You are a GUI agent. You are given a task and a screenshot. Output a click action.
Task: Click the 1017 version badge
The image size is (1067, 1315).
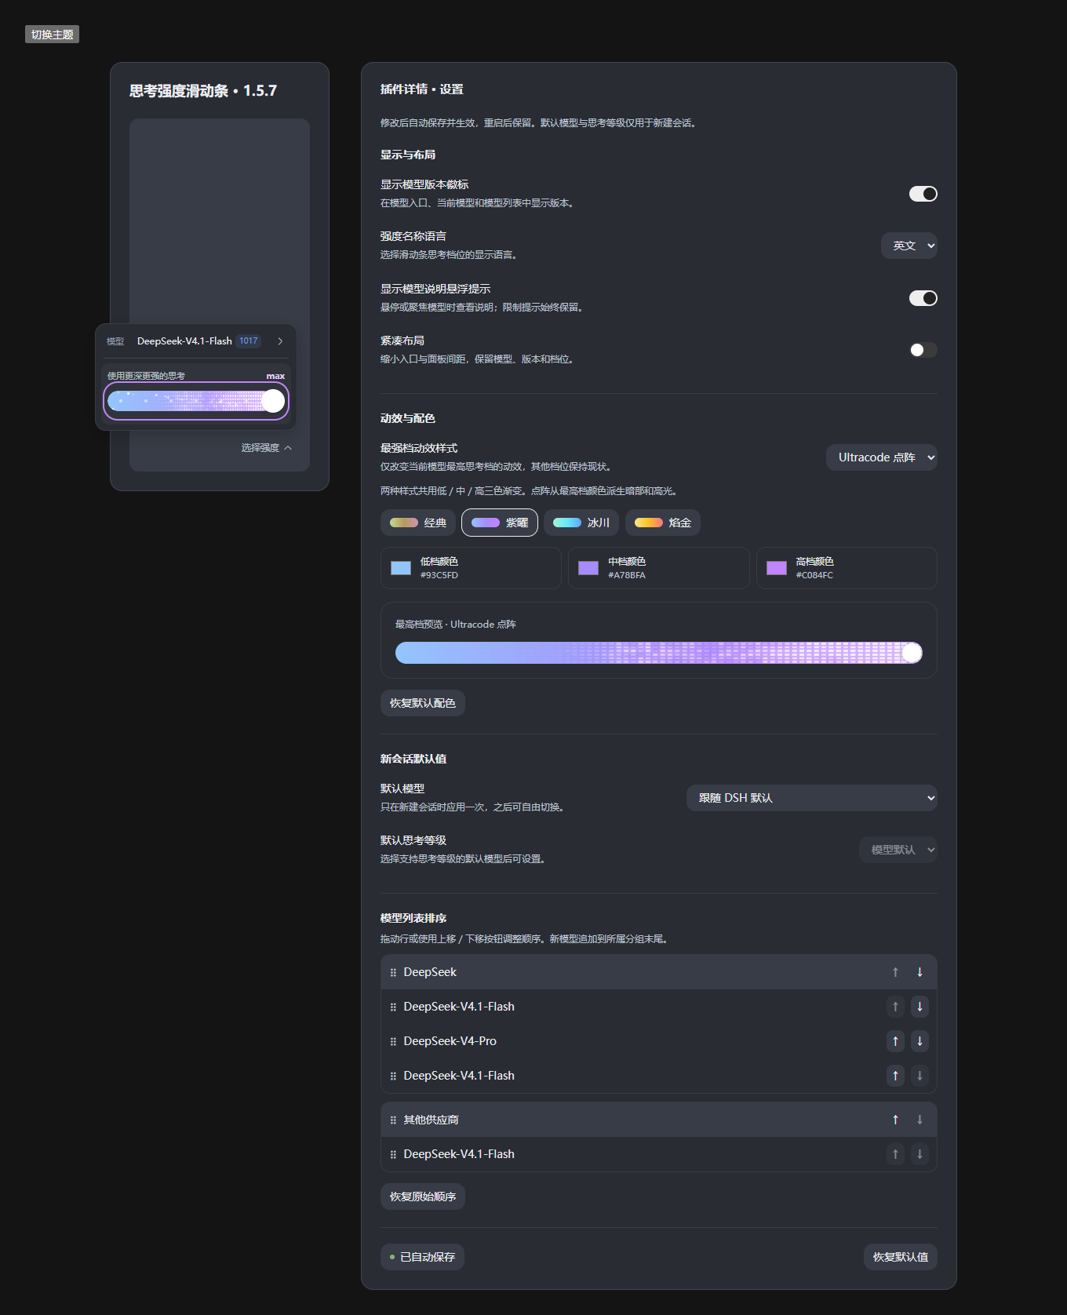[x=249, y=341]
